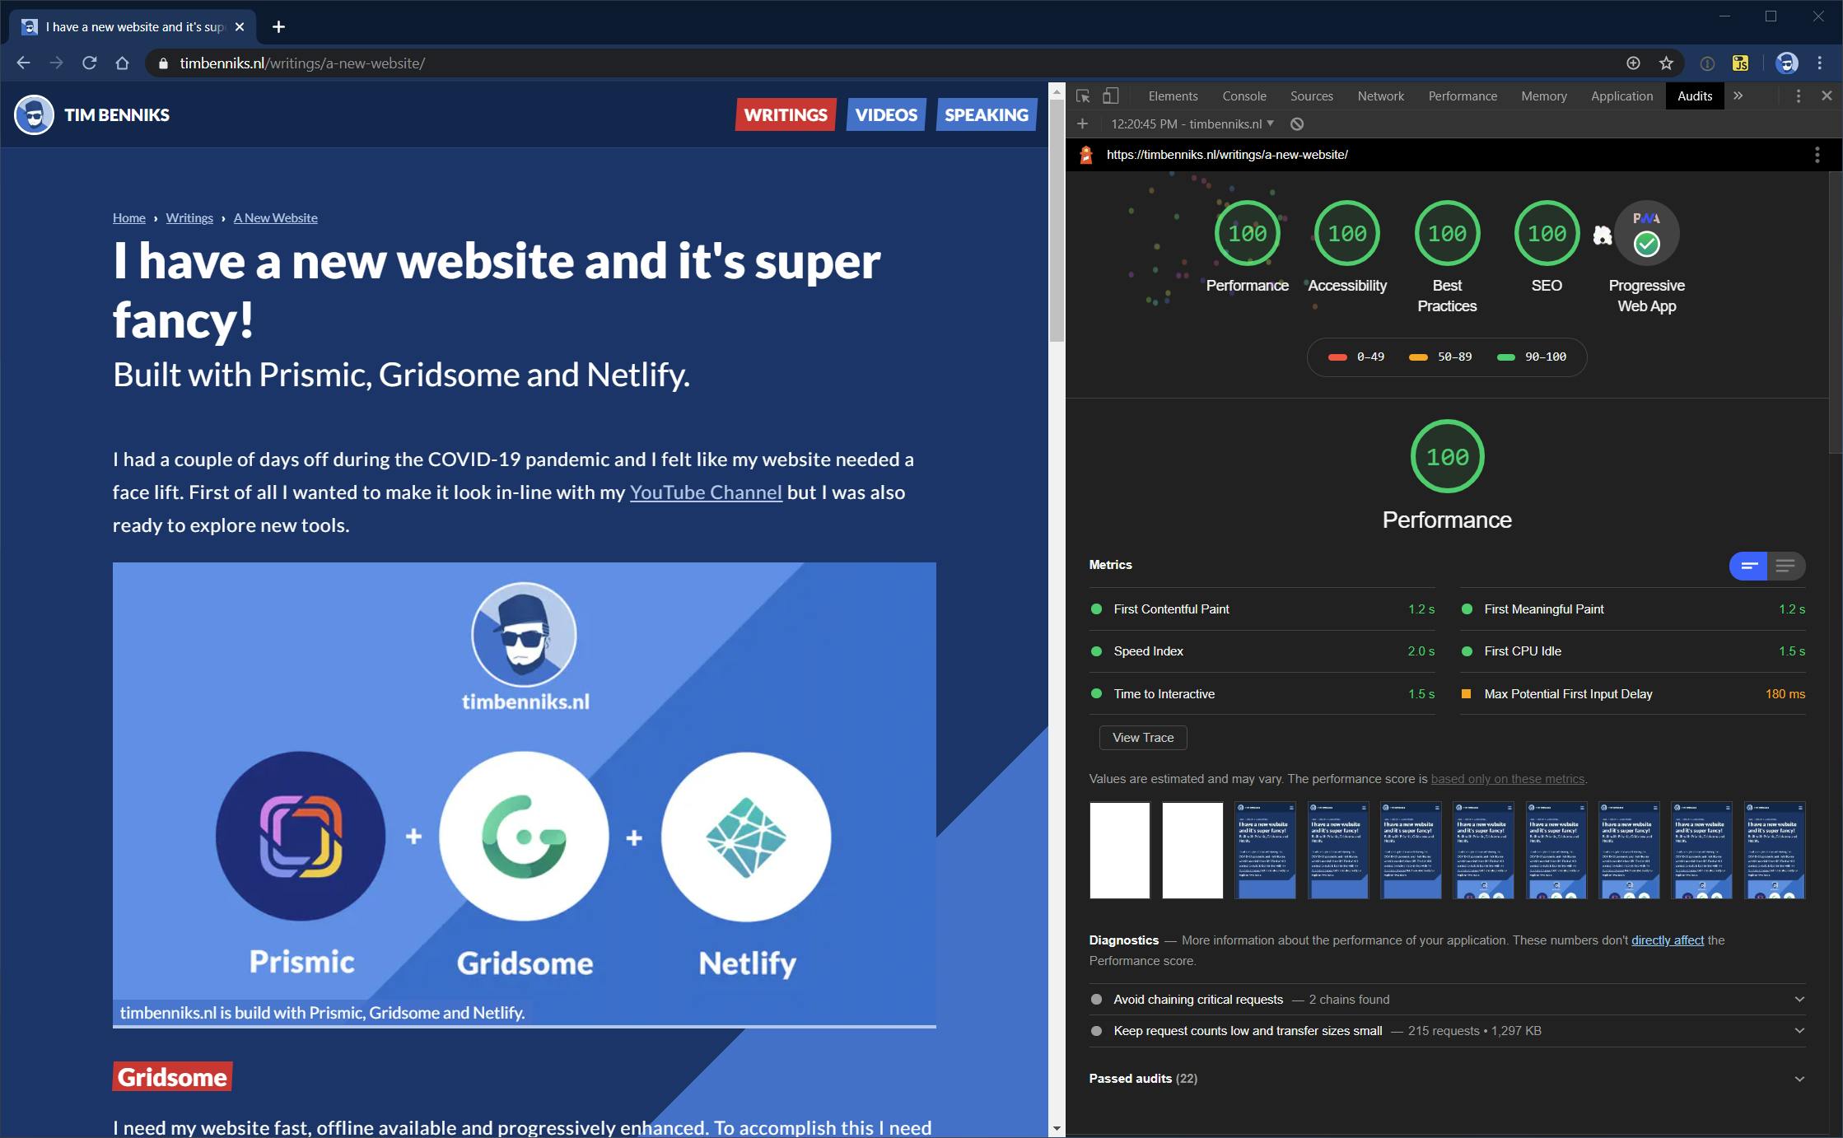Click the last filmstrip screenshot thumbnail
This screenshot has height=1138, width=1843.
tap(1775, 851)
